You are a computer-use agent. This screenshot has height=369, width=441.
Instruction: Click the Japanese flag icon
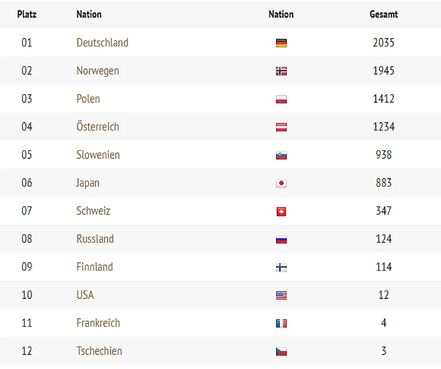click(x=281, y=183)
